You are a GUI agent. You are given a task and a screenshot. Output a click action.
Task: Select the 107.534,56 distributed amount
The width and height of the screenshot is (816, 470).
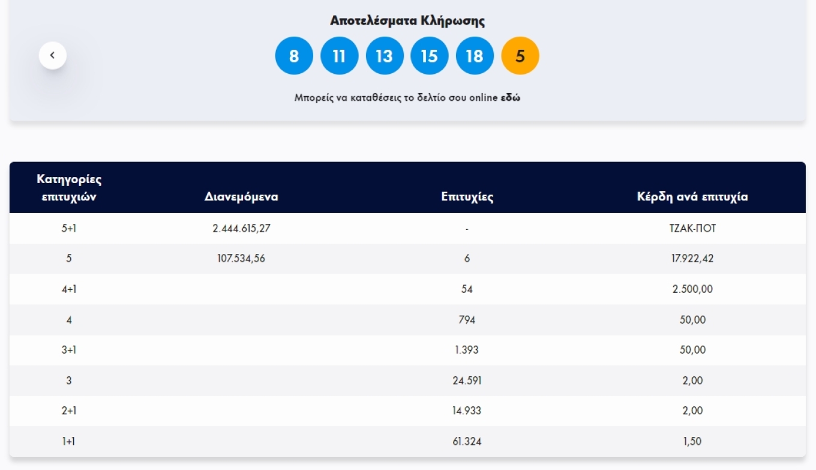tap(241, 259)
